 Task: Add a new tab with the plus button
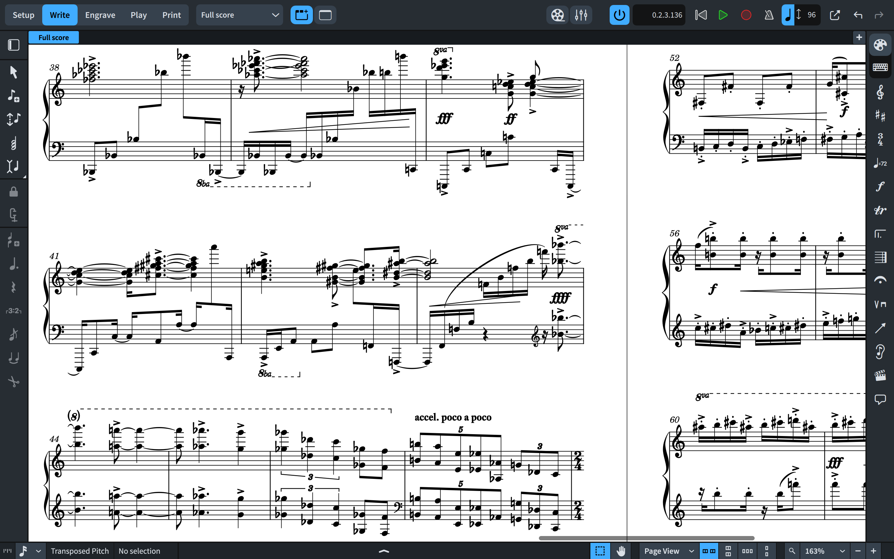[859, 37]
